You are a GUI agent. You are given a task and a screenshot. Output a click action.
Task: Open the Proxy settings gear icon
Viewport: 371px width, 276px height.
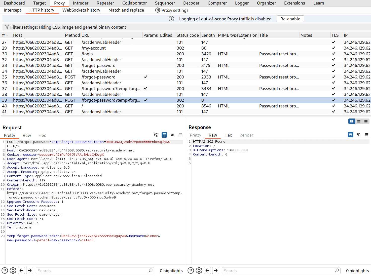pyautogui.click(x=158, y=10)
